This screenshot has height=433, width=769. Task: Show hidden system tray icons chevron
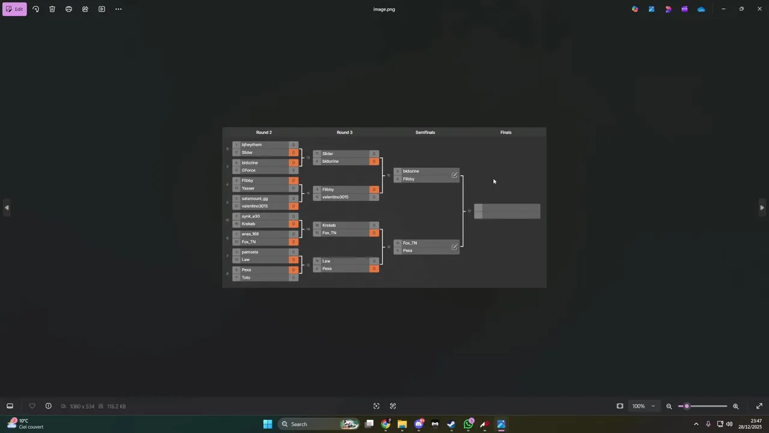click(x=696, y=424)
